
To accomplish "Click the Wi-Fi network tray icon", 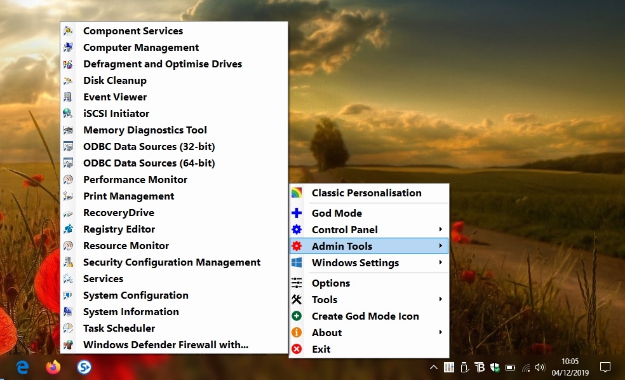I will [x=526, y=368].
